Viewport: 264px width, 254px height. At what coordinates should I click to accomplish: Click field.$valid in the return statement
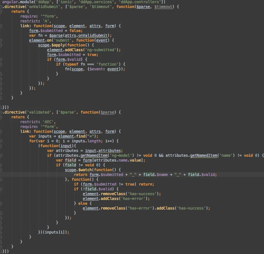[201, 175]
